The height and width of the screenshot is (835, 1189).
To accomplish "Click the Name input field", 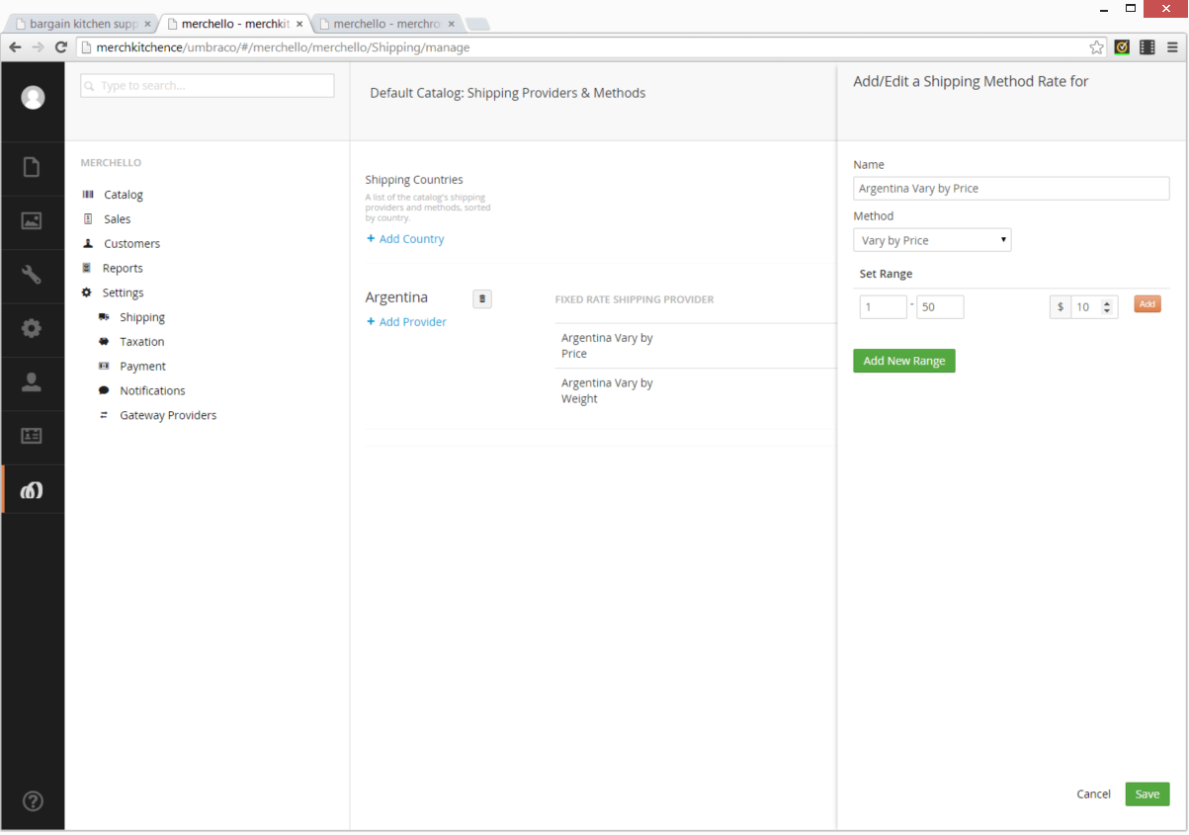I will tap(1011, 189).
